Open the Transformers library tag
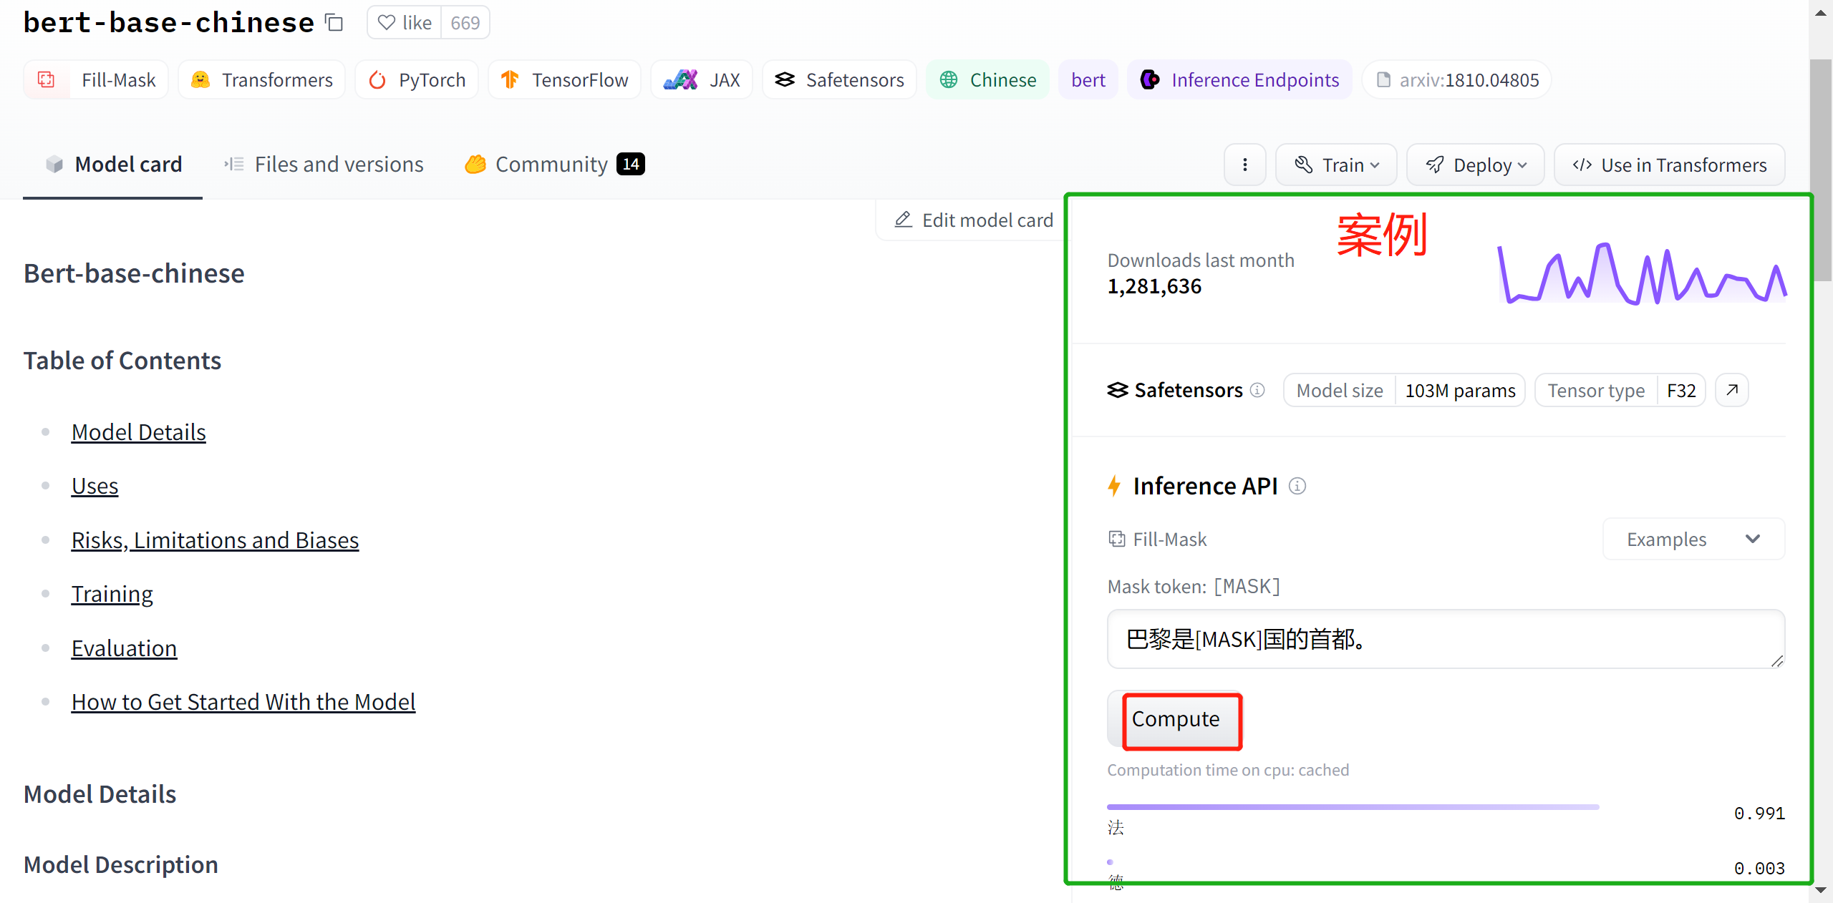The image size is (1833, 903). click(261, 79)
